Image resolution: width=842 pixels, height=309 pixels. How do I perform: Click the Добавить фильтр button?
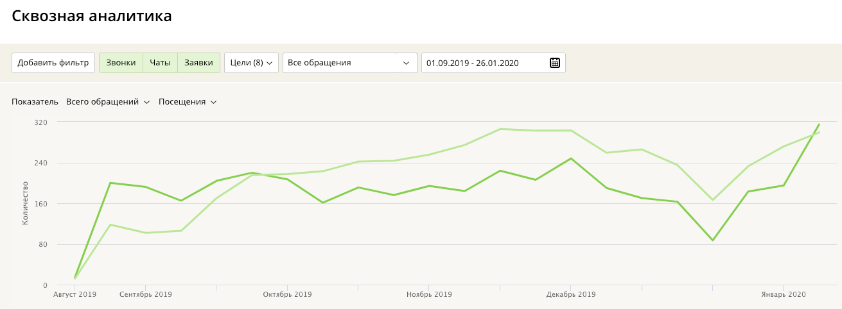53,63
